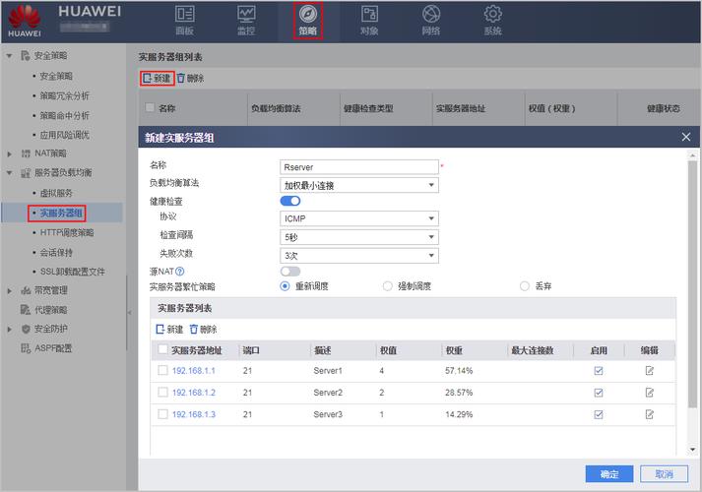Tick the checkbox for 192.168.1.1 row
Viewport: 702px width, 492px height.
coord(163,370)
